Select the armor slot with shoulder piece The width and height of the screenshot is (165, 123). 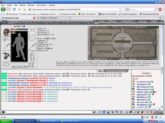tap(6, 56)
